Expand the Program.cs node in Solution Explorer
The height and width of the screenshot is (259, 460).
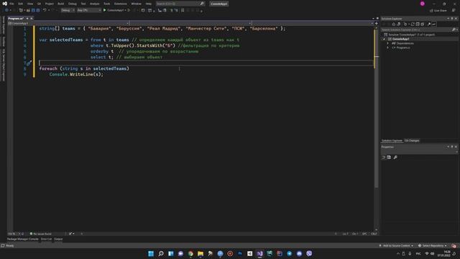tap(388, 47)
